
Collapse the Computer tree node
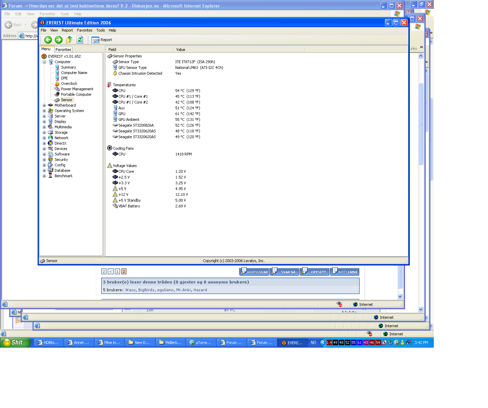coord(44,62)
